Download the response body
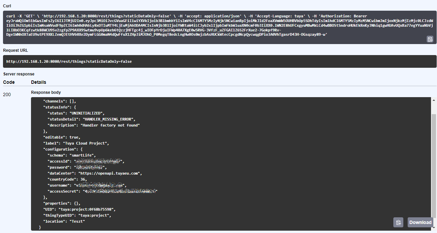 [x=420, y=222]
